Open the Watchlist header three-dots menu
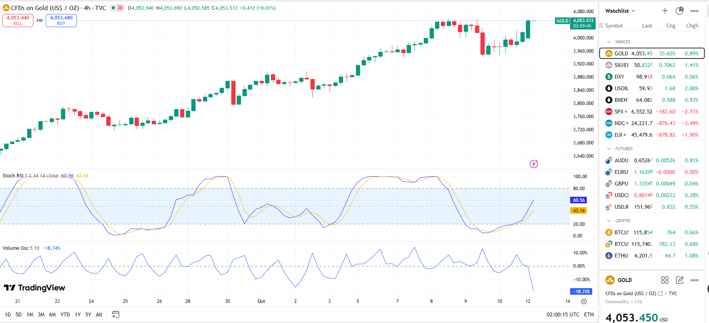The image size is (709, 323). [694, 11]
